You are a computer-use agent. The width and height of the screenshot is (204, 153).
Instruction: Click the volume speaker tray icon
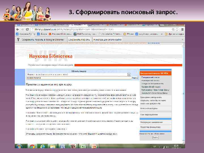tap(167, 147)
